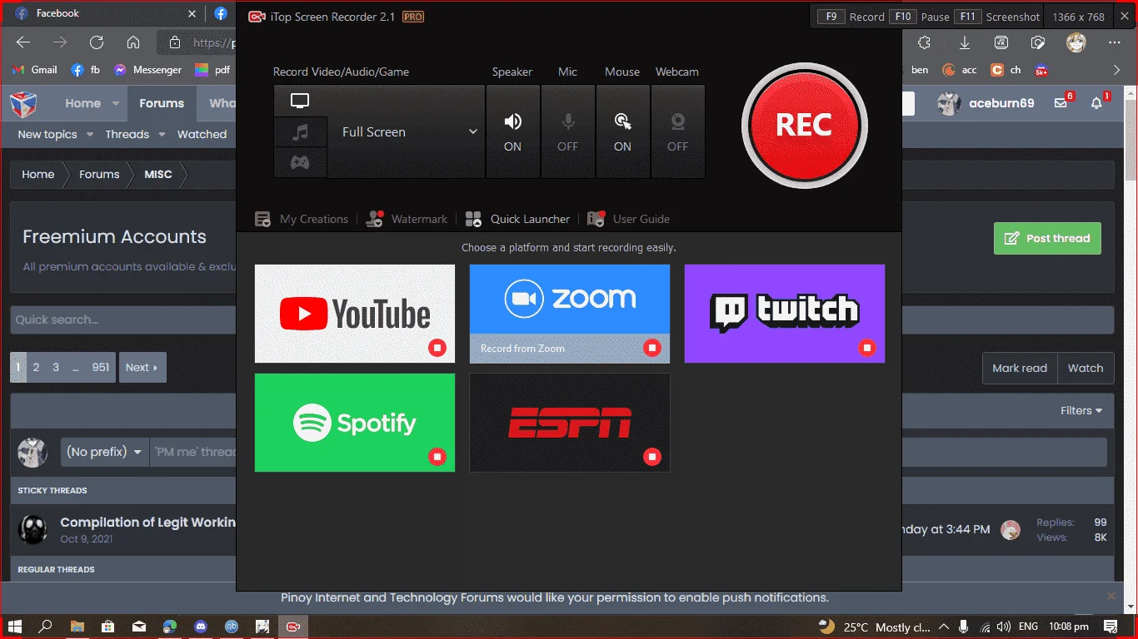The height and width of the screenshot is (639, 1138).
Task: Open forum inbox envelope icon
Action: pyautogui.click(x=1061, y=103)
